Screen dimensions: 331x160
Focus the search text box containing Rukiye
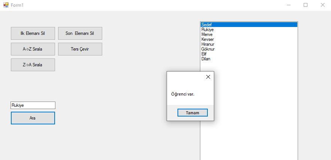point(33,105)
